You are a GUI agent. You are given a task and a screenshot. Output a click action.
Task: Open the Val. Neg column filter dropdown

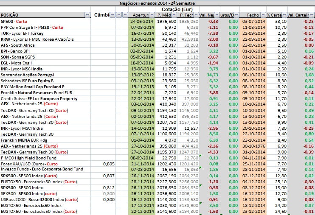coord(217,15)
